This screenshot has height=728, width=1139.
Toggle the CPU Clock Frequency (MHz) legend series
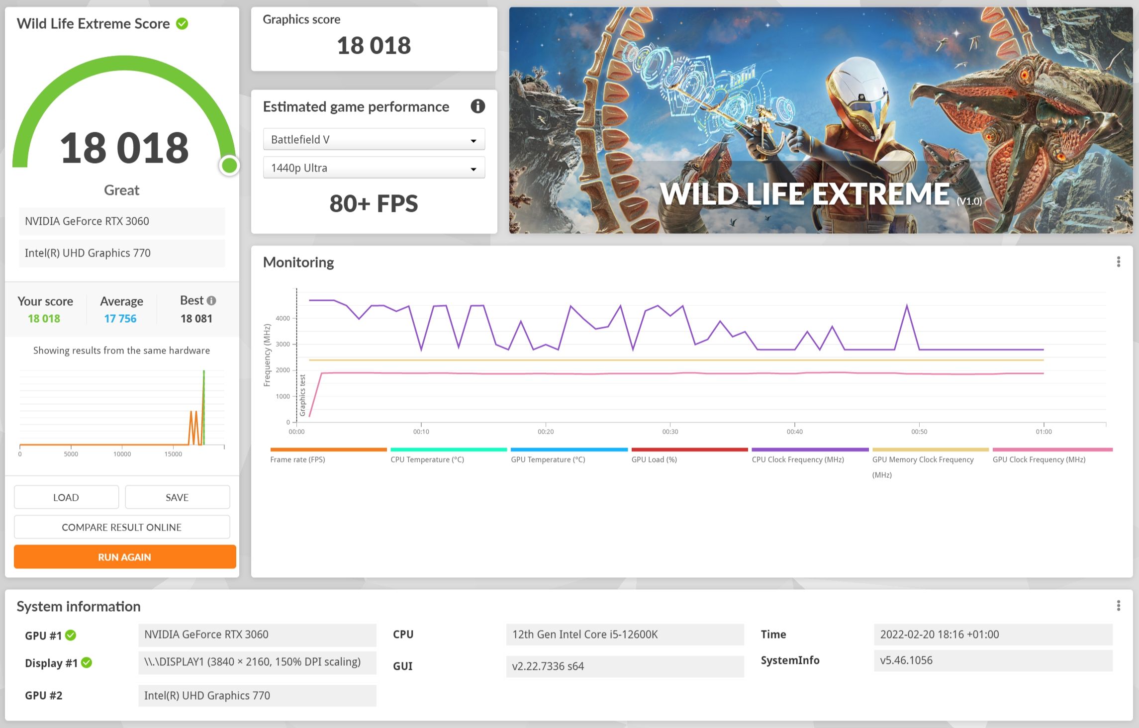(810, 456)
